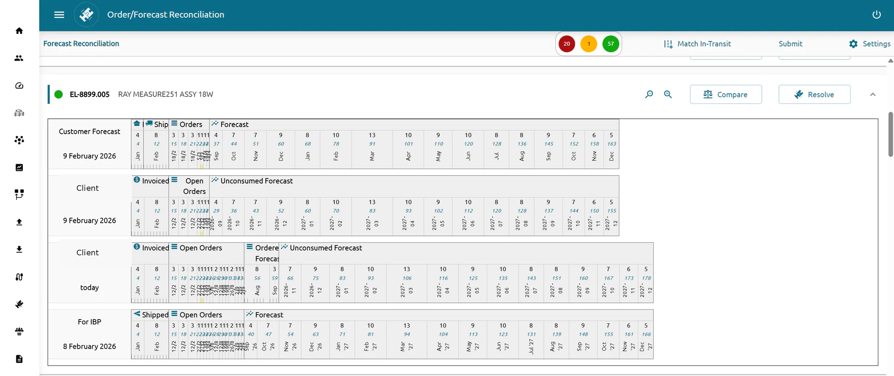894x376 pixels.
Task: Click the Customer Forecast row label
Action: pos(89,131)
